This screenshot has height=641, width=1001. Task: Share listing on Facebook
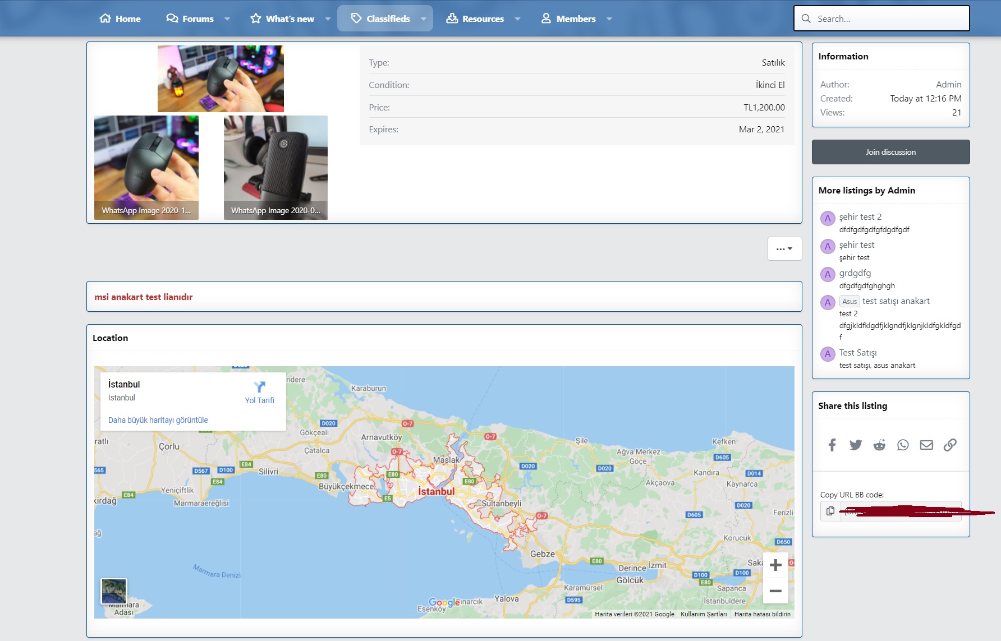coord(832,445)
